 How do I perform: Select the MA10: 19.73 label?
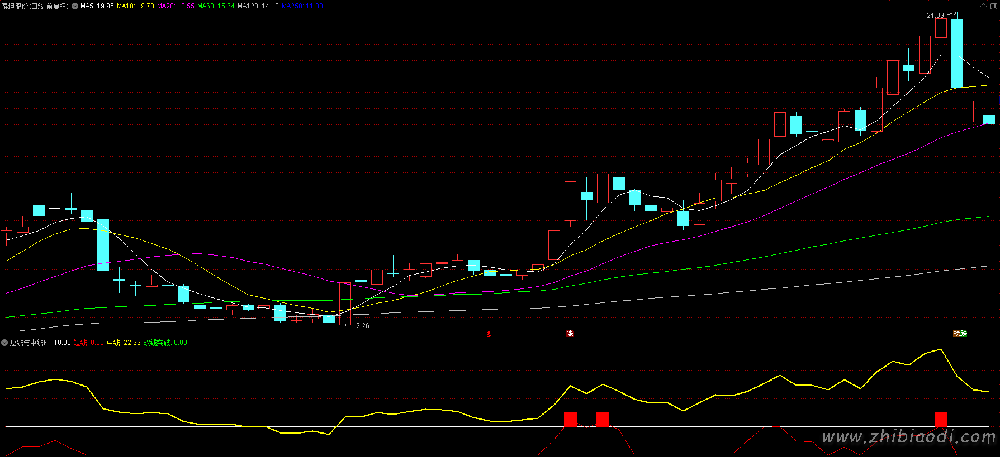pyautogui.click(x=135, y=6)
